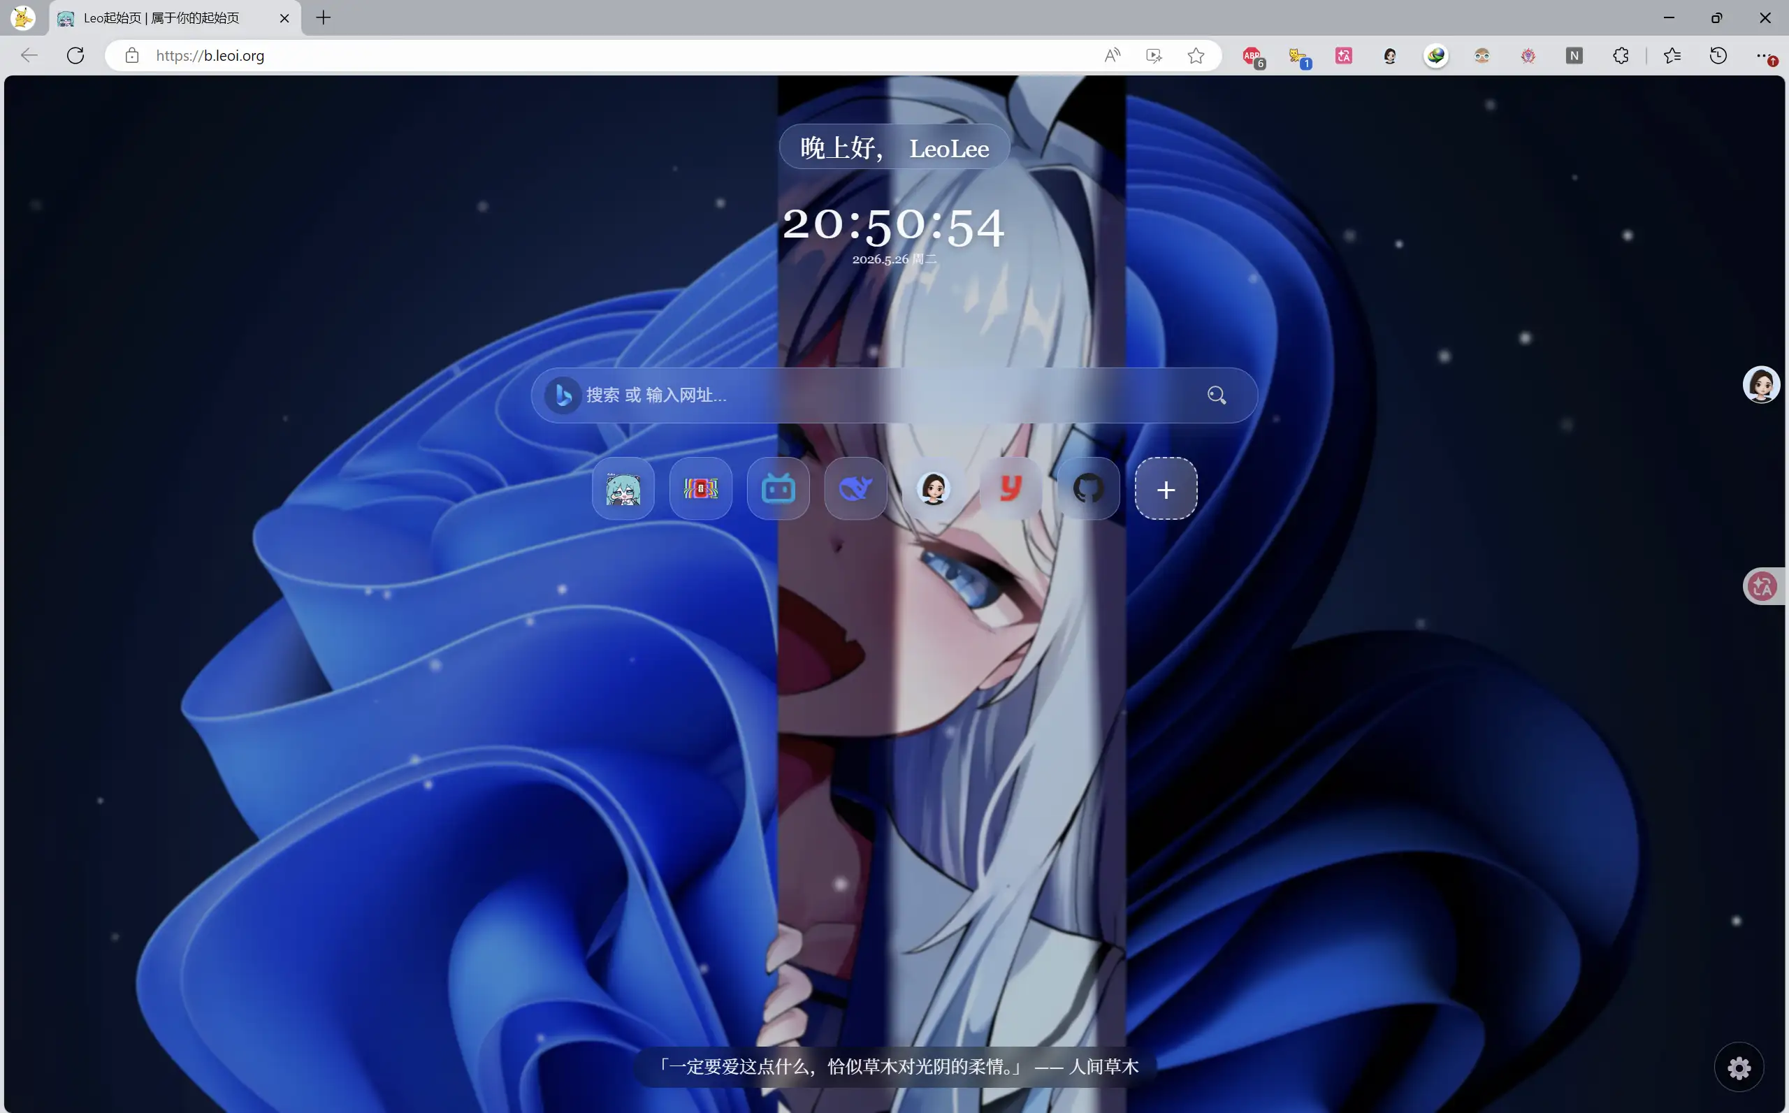Click the Bing search engine icon

tap(563, 395)
